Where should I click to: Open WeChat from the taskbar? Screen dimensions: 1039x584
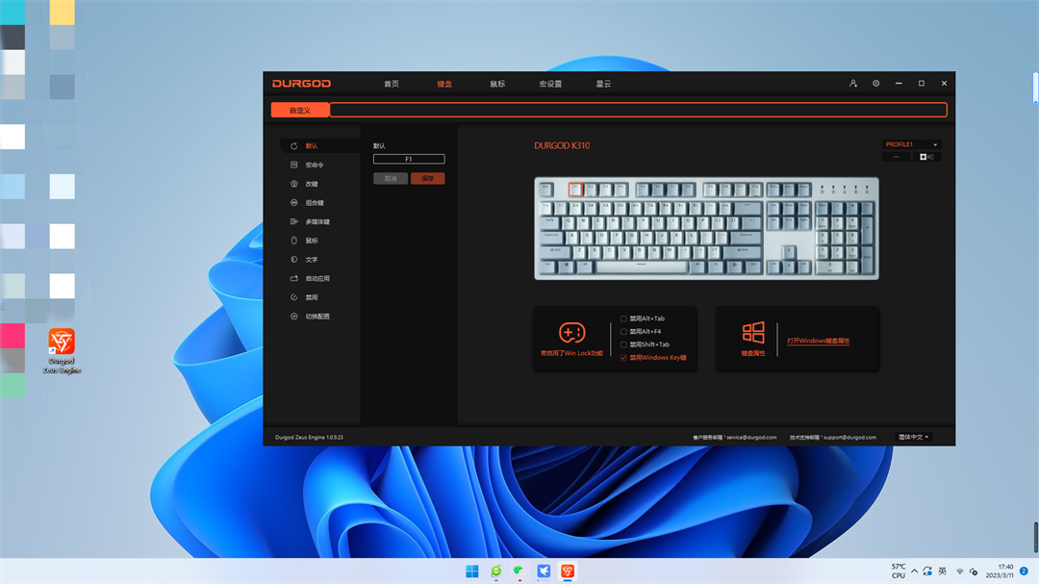(519, 571)
